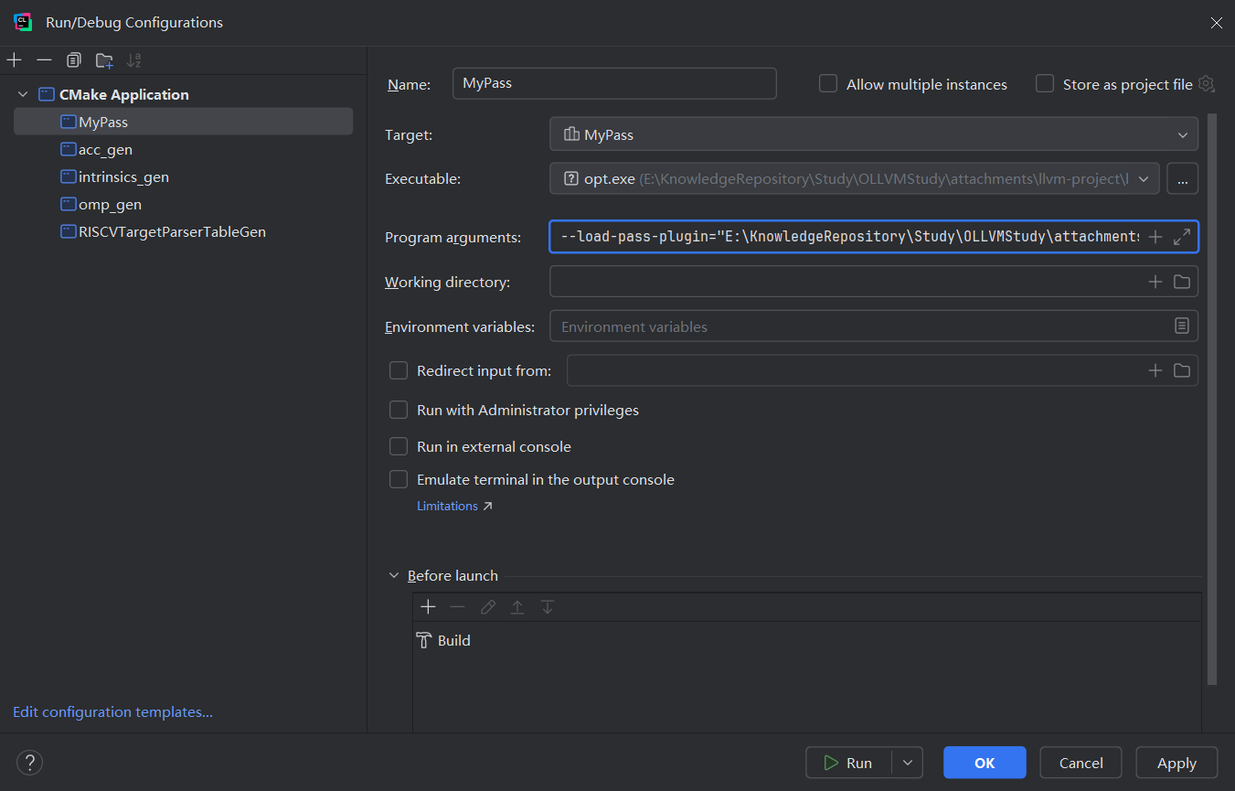
Task: Click the Add New Configuration plus icon
Action: point(15,60)
